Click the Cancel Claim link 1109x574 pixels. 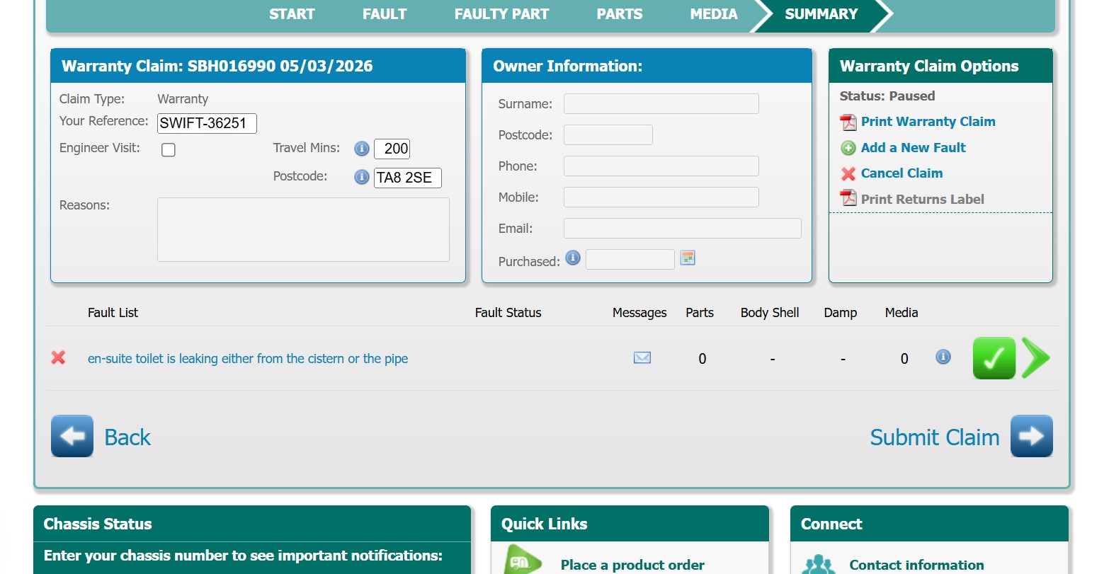pos(902,173)
